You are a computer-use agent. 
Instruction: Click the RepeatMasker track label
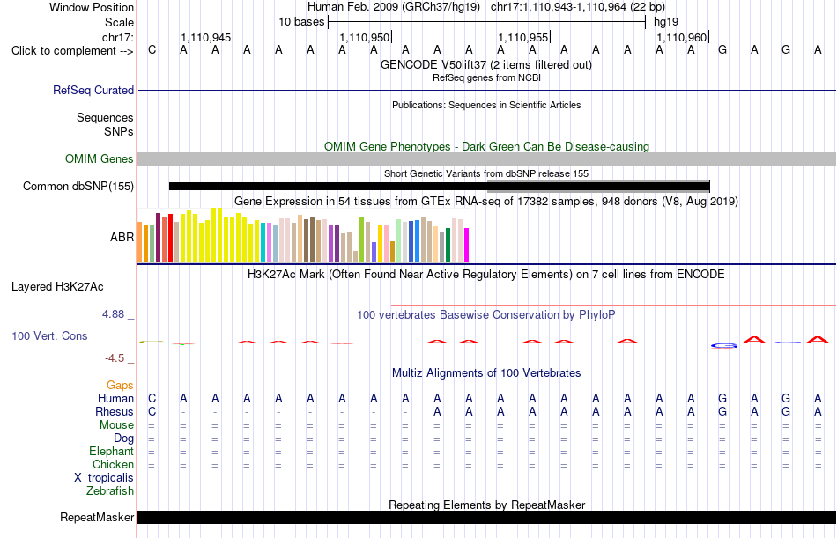(97, 517)
